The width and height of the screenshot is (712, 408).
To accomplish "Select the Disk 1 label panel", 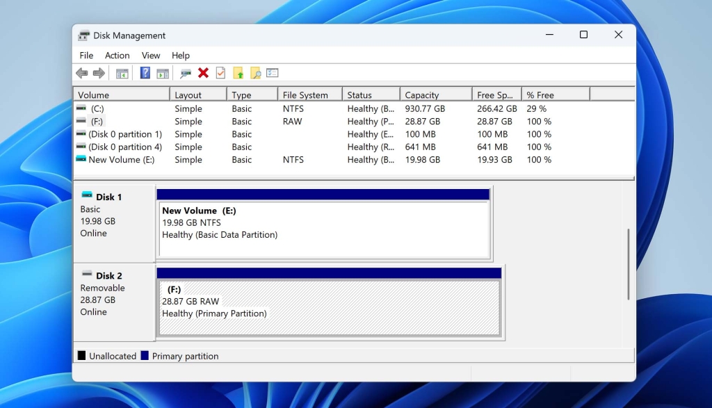I will pyautogui.click(x=115, y=223).
